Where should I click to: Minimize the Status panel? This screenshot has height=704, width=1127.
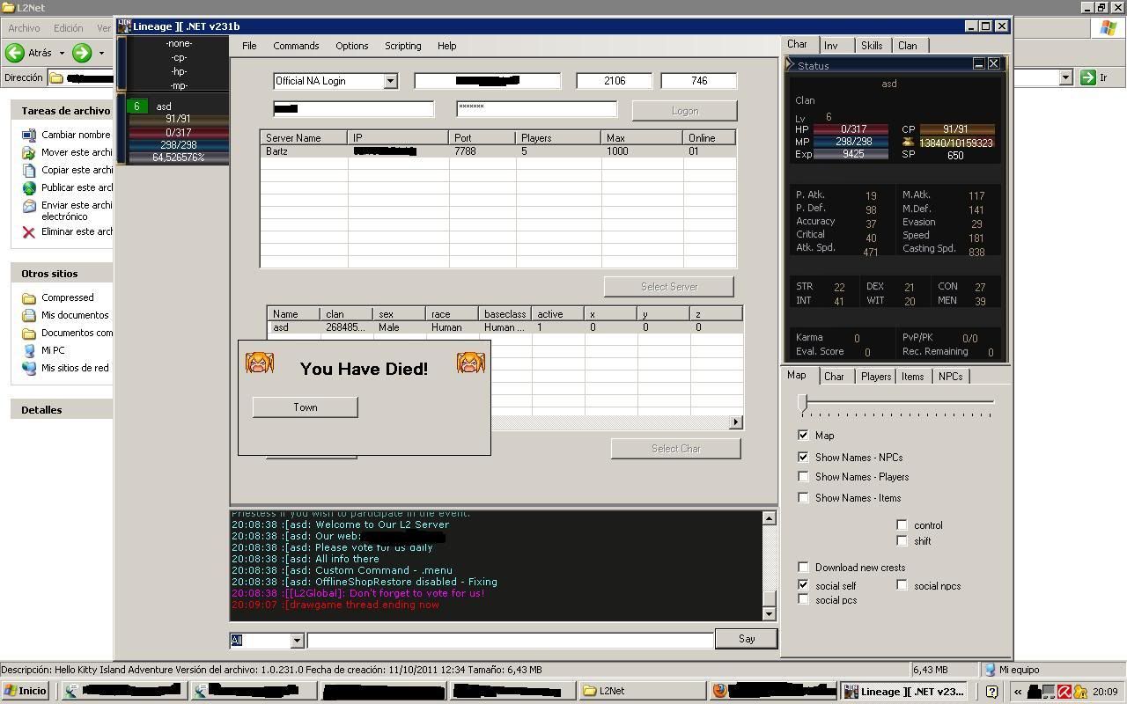pos(978,64)
